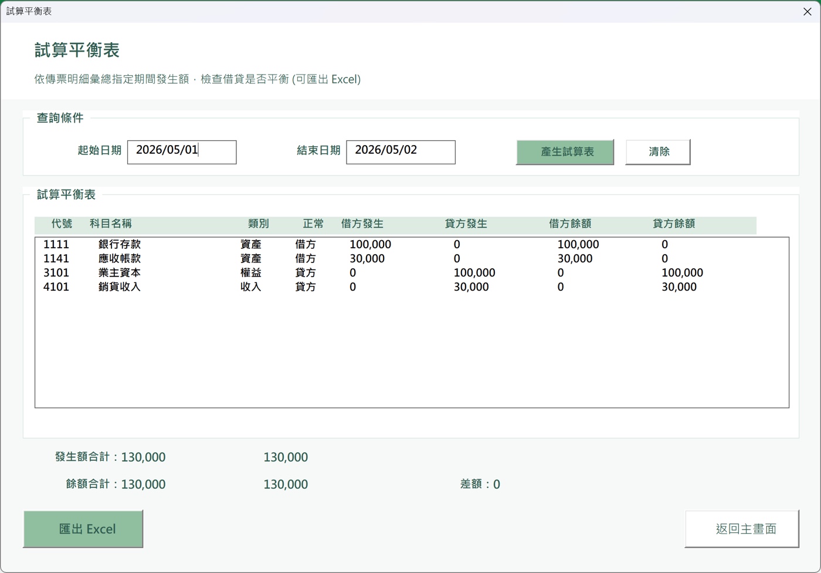
Task: Click the 結束日期 label
Action: coord(318,150)
